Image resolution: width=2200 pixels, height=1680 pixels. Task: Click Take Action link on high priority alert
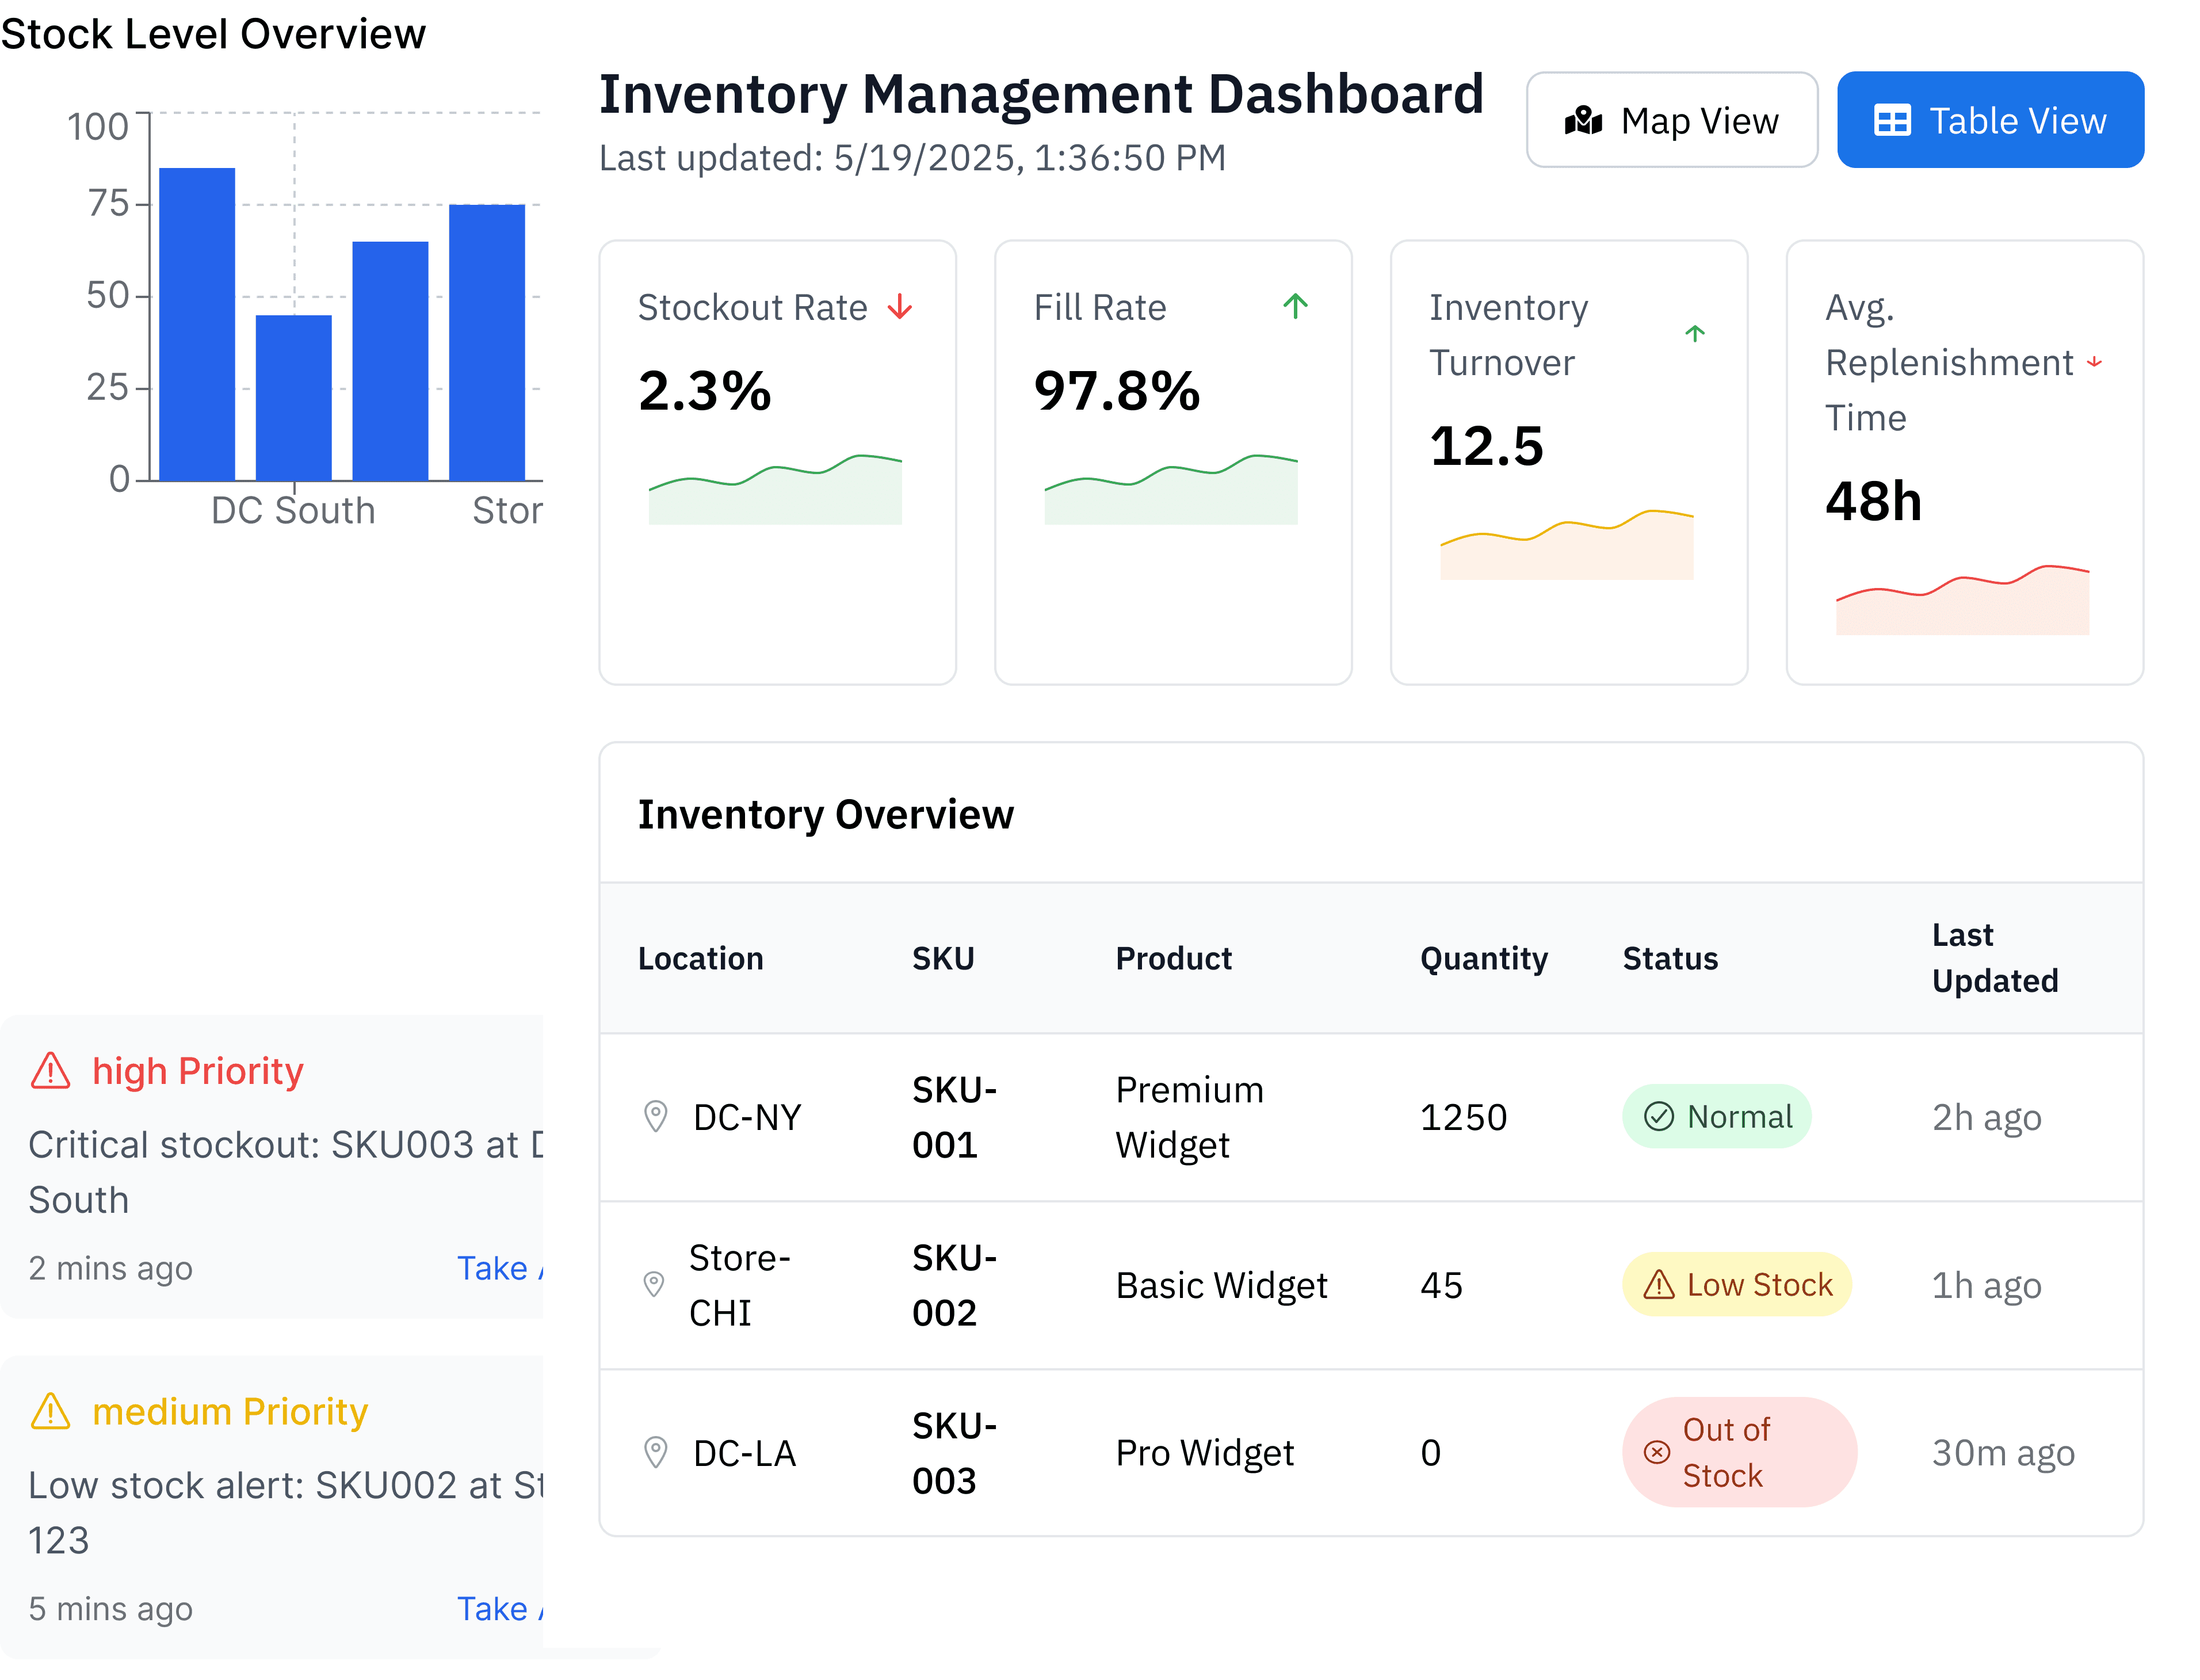coord(499,1268)
